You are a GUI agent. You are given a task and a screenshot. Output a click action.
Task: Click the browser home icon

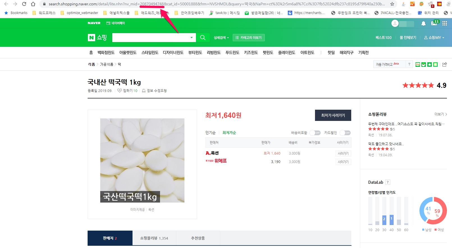pos(33,4)
